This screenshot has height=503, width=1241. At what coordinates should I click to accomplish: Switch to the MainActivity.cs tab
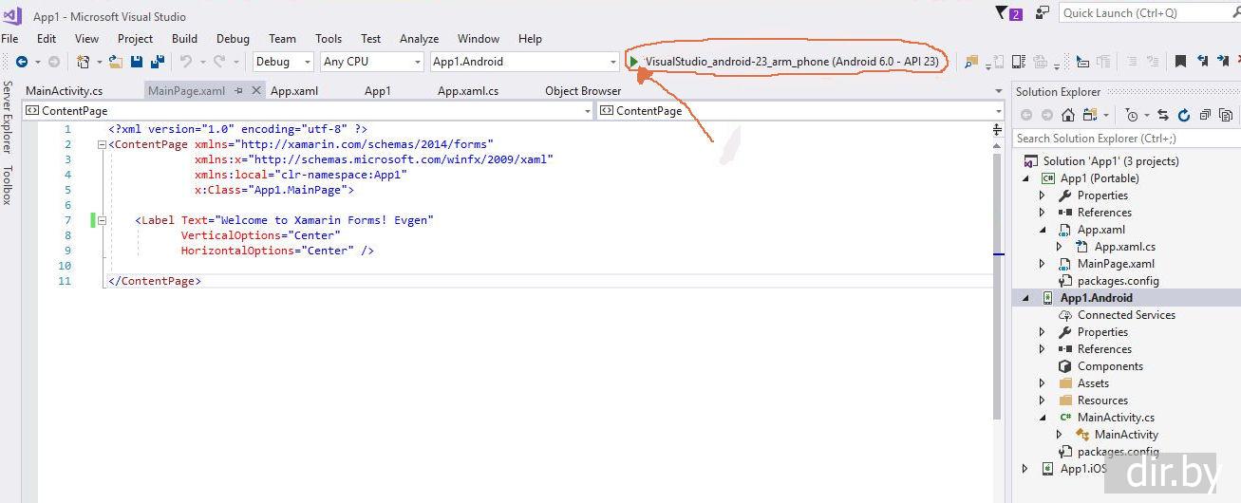click(x=65, y=91)
